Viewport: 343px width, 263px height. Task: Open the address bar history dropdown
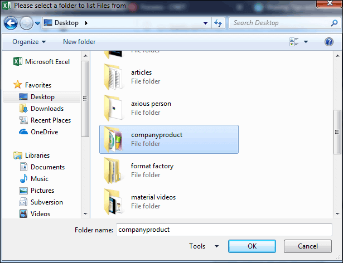click(x=205, y=23)
